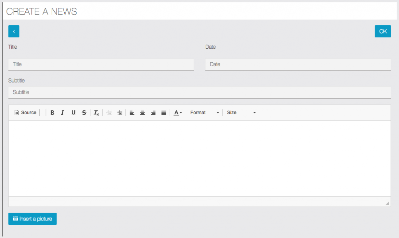Switch editor to Source view
The height and width of the screenshot is (238, 399).
[x=25, y=113]
